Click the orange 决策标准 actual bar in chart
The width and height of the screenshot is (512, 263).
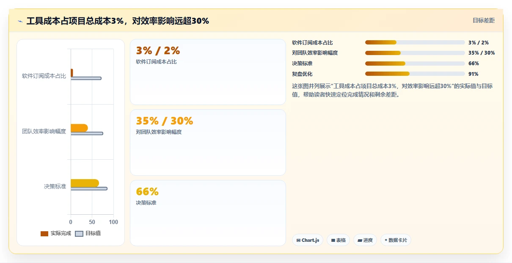coord(85,183)
